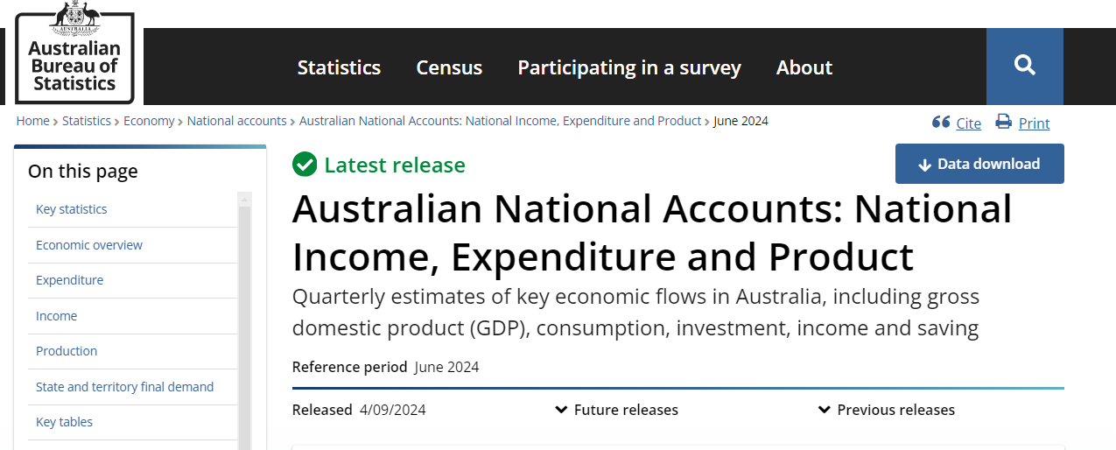Click the printer icon
Viewport: 1116px width, 450px height.
1003,122
